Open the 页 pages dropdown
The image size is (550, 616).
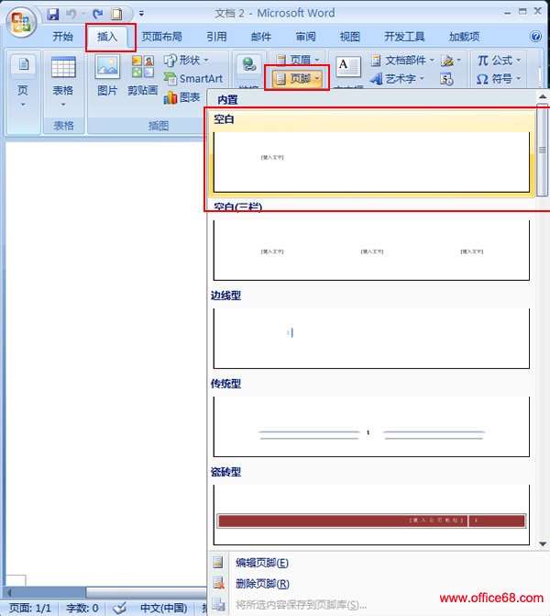(x=23, y=82)
